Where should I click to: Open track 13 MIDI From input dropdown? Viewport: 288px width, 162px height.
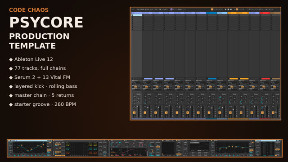click(x=265, y=82)
